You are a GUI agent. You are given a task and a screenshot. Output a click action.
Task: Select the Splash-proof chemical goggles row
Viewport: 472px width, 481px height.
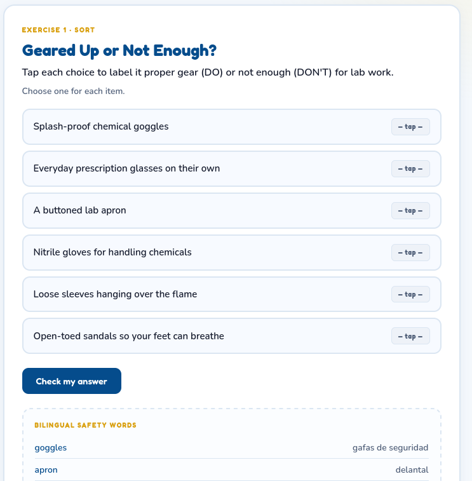tap(231, 126)
